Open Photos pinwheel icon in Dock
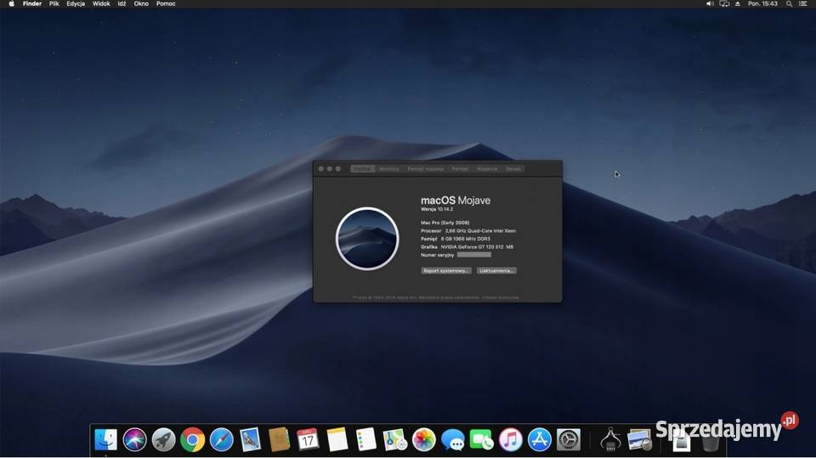The image size is (816, 458). click(x=423, y=440)
